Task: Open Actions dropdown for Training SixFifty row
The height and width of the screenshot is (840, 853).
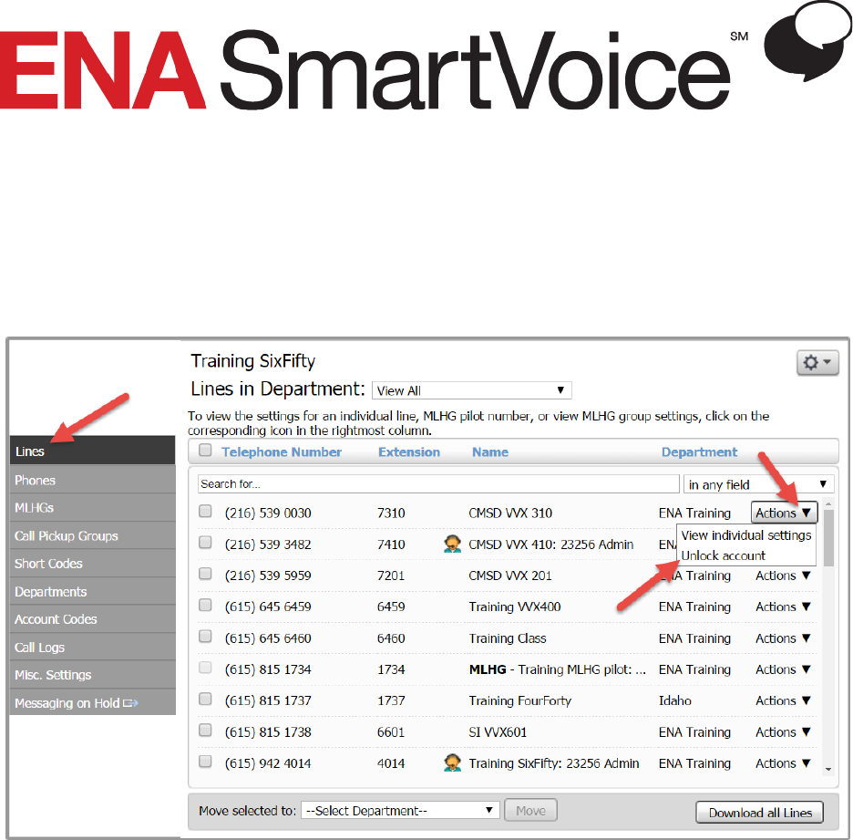Action: pos(784,763)
